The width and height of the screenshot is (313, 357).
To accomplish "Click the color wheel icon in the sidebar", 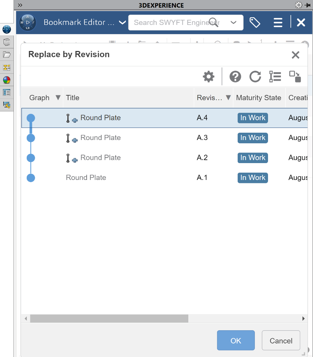I will (7, 80).
